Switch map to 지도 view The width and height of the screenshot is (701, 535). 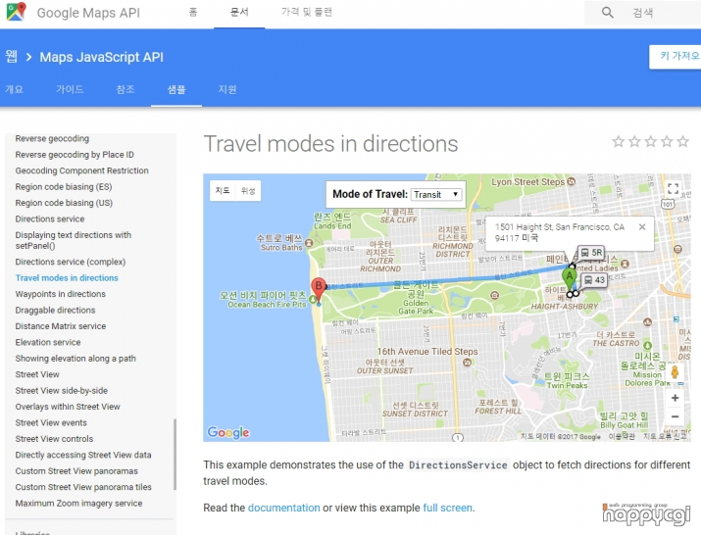click(x=223, y=191)
